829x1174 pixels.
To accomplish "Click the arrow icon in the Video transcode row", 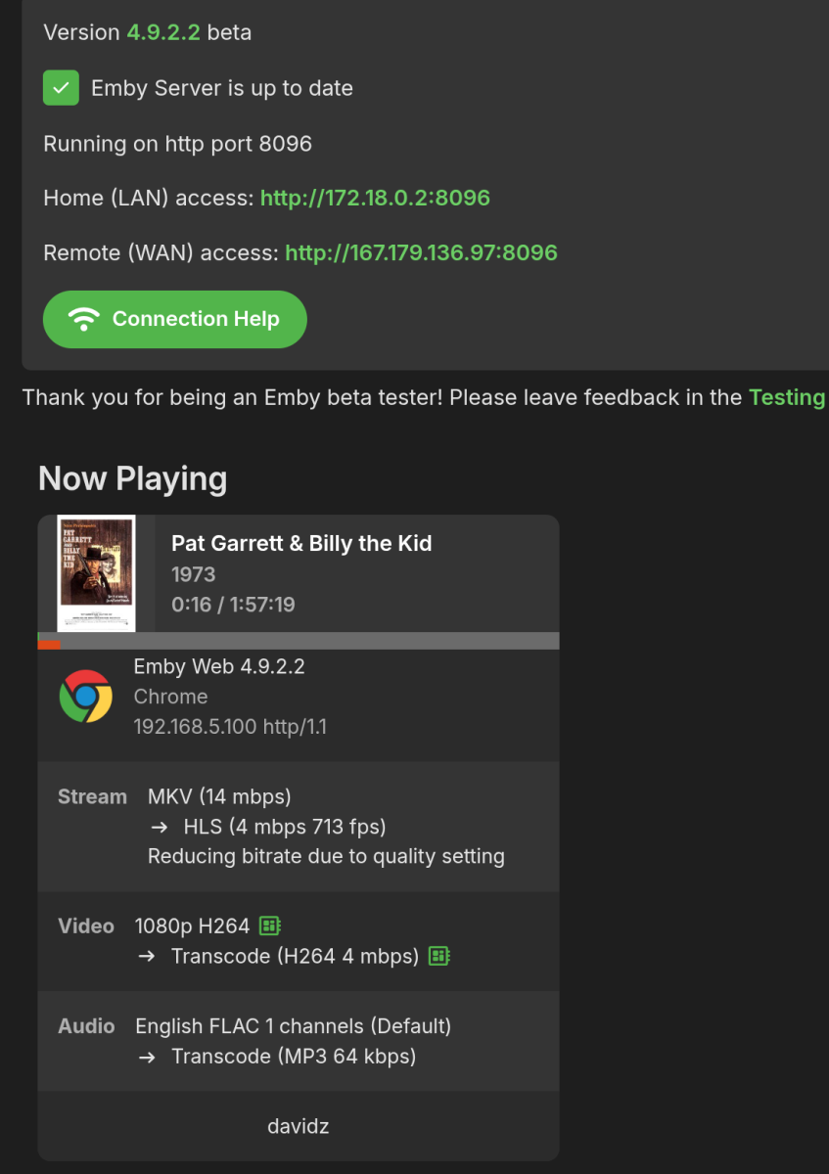I will pos(147,956).
